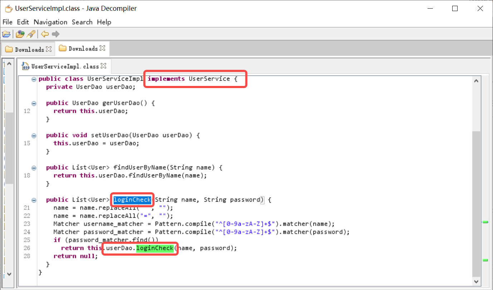Open the Search menu
The image size is (493, 290).
pos(82,22)
